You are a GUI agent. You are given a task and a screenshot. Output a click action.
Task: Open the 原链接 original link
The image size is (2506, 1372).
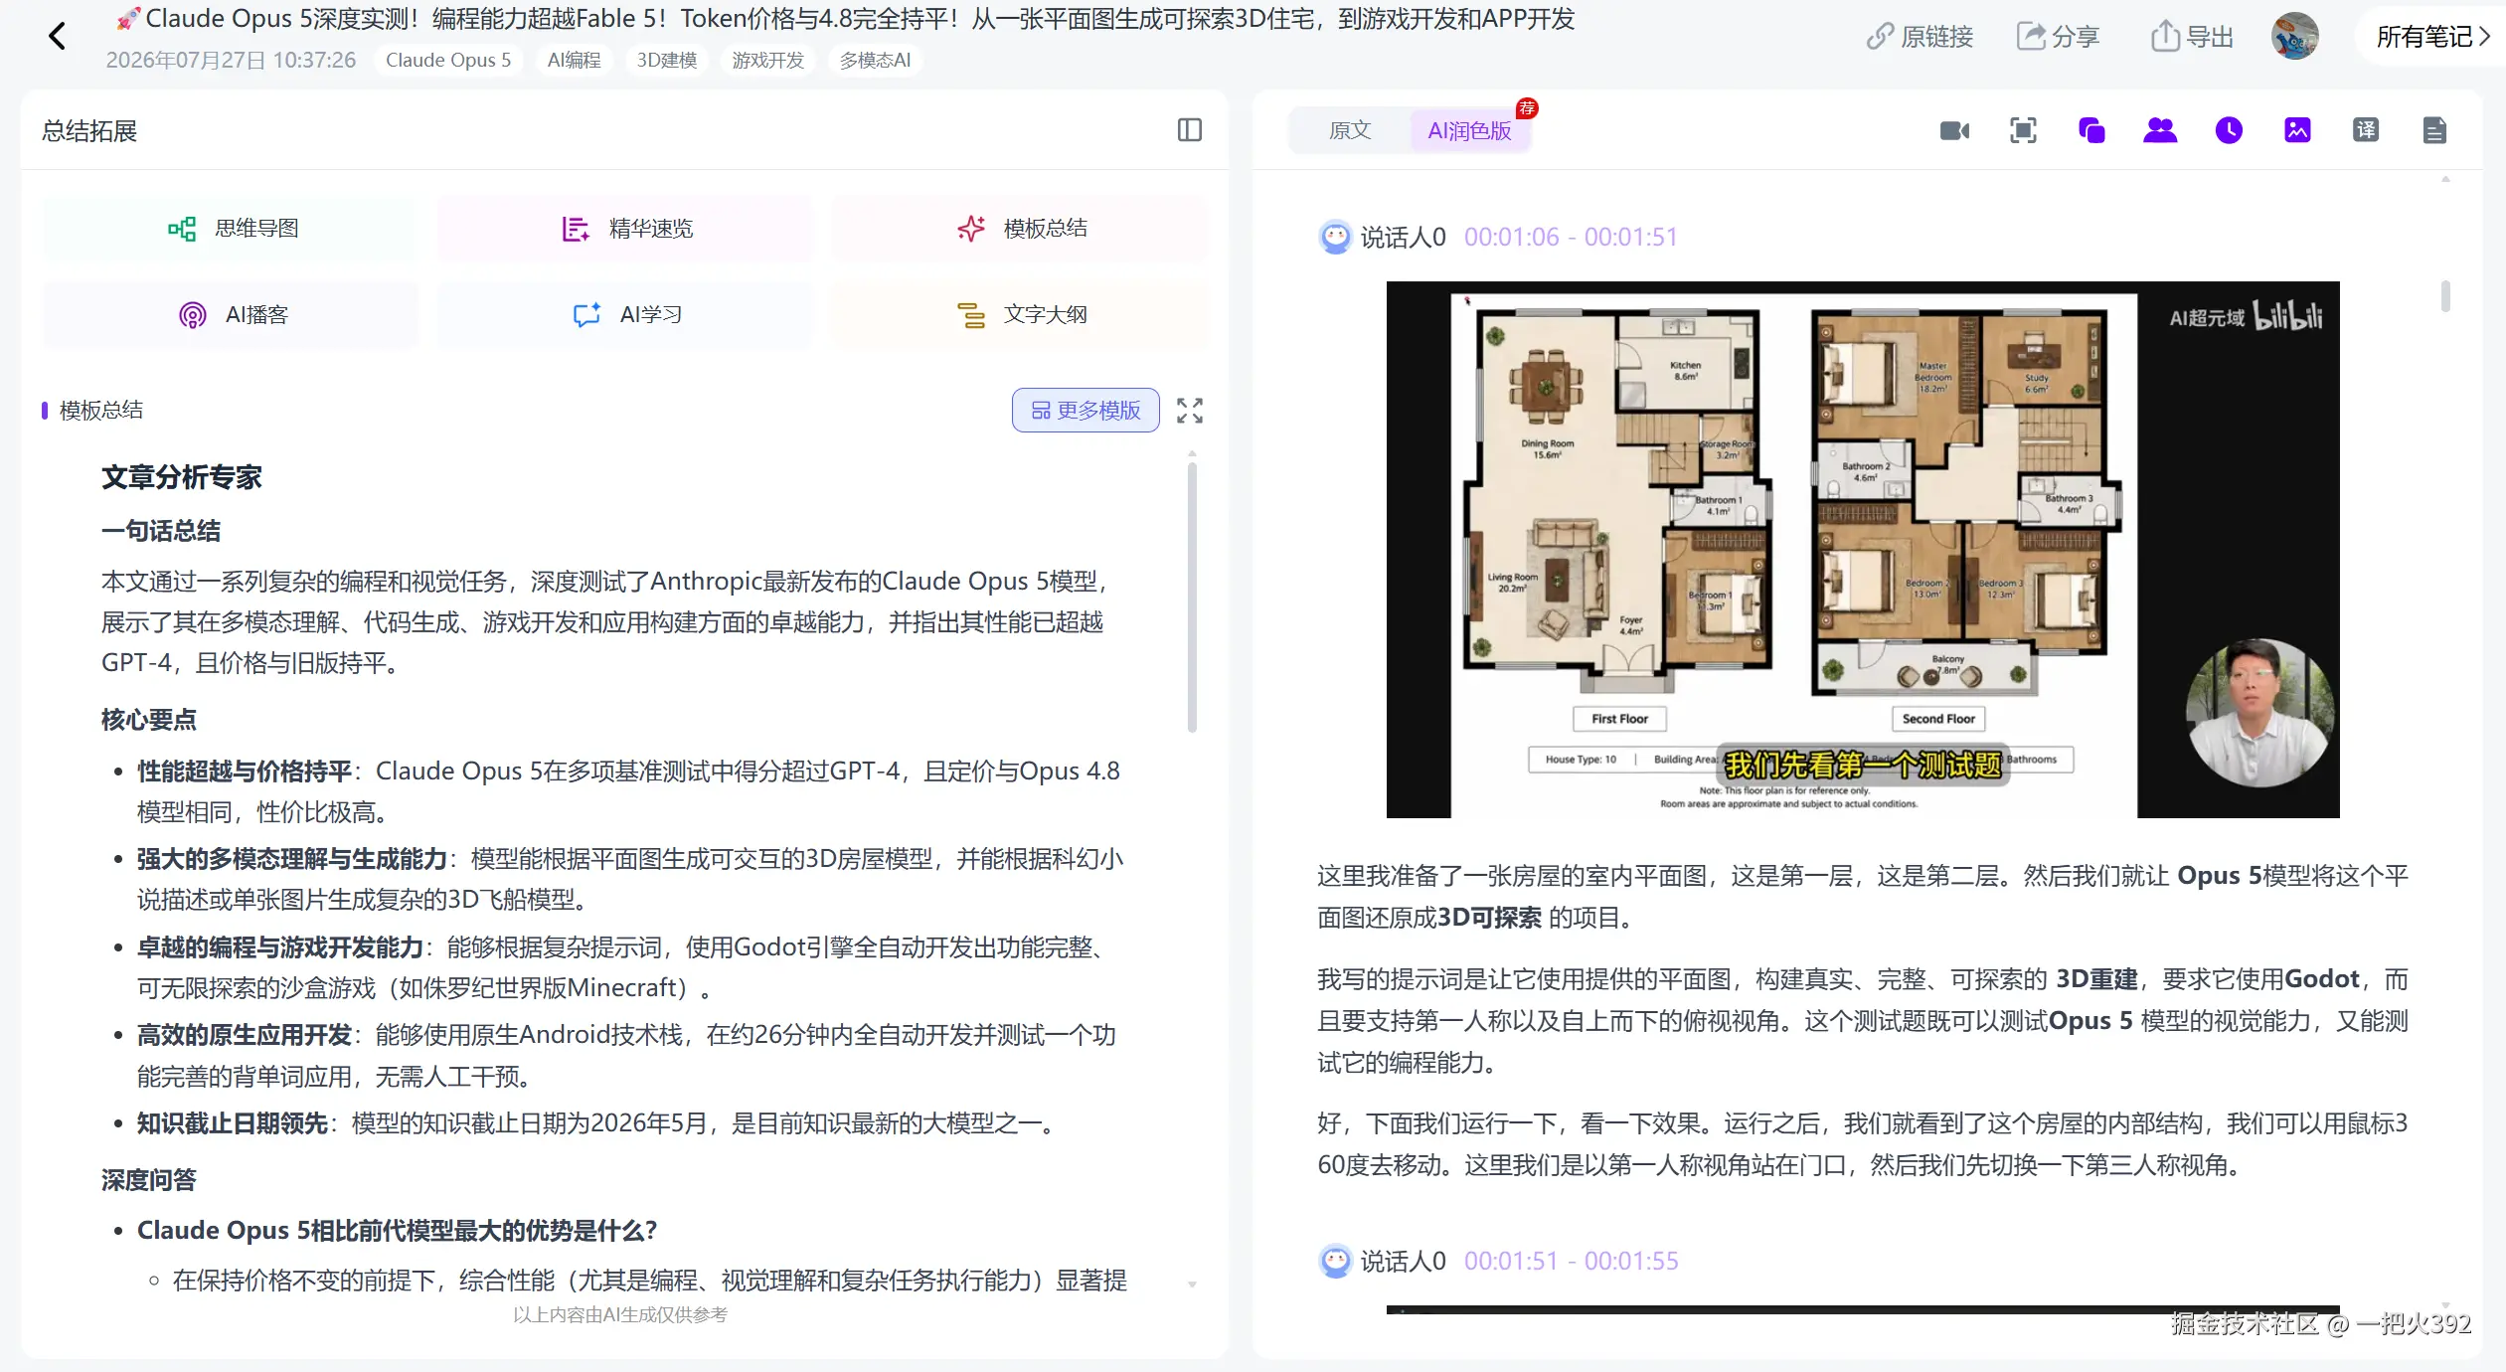pos(1920,37)
